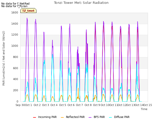Select the 'Reflected PAR' legend label
The image size is (163, 122).
(75, 117)
